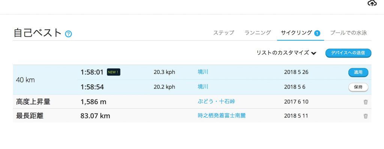Screen dimensions: 384x149
Task: Switch to the ランニング tab
Action: (x=258, y=33)
